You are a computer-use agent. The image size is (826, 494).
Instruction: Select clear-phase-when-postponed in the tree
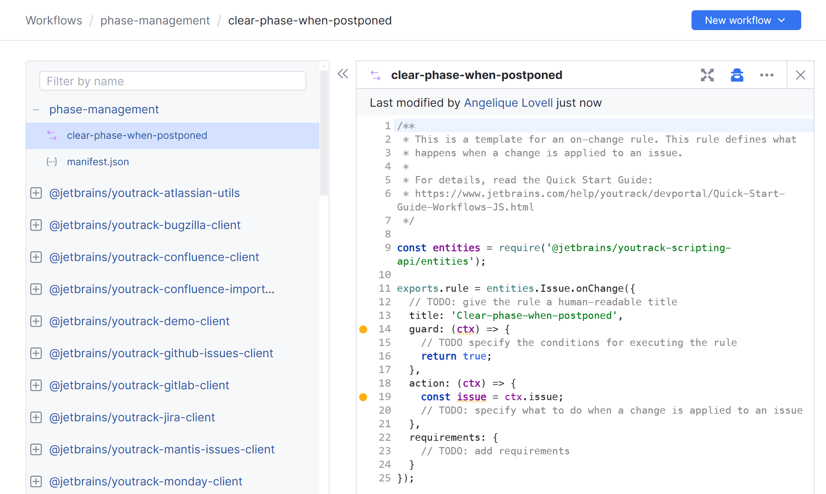click(173, 135)
